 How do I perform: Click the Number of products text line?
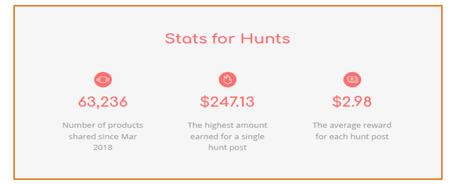[x=103, y=125]
